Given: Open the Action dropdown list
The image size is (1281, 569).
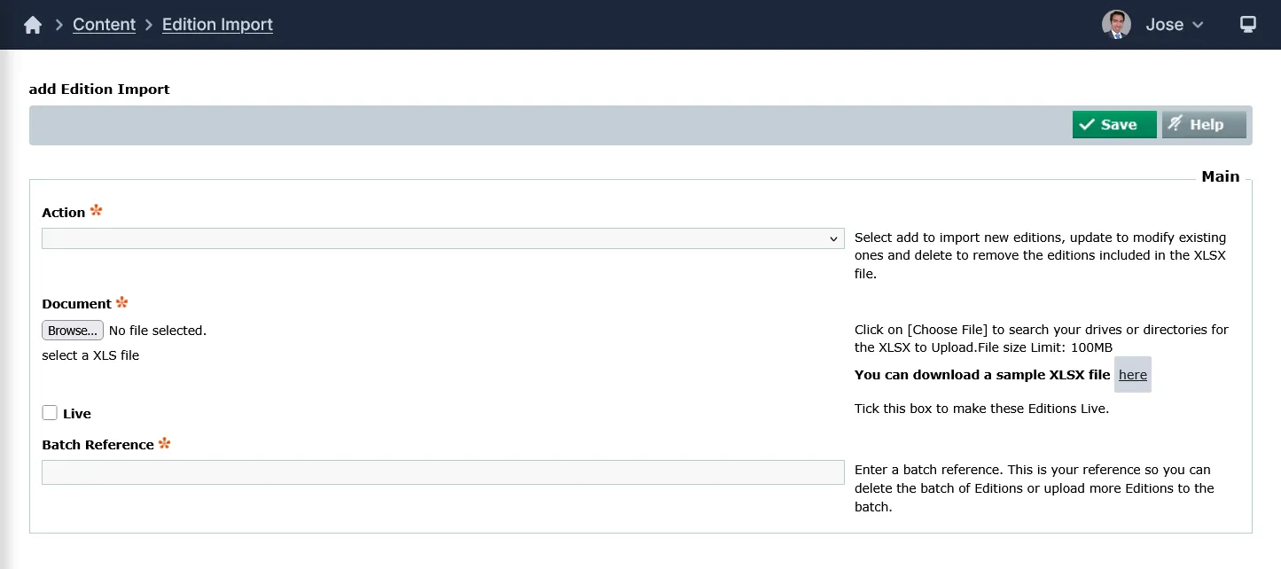Looking at the screenshot, I should (x=442, y=238).
